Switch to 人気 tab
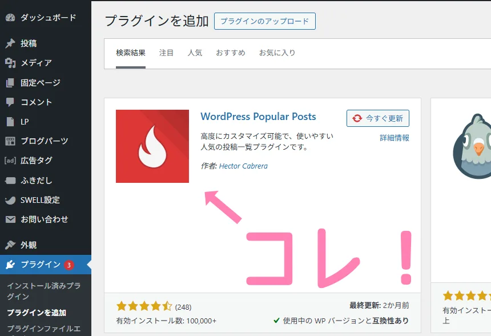 195,53
